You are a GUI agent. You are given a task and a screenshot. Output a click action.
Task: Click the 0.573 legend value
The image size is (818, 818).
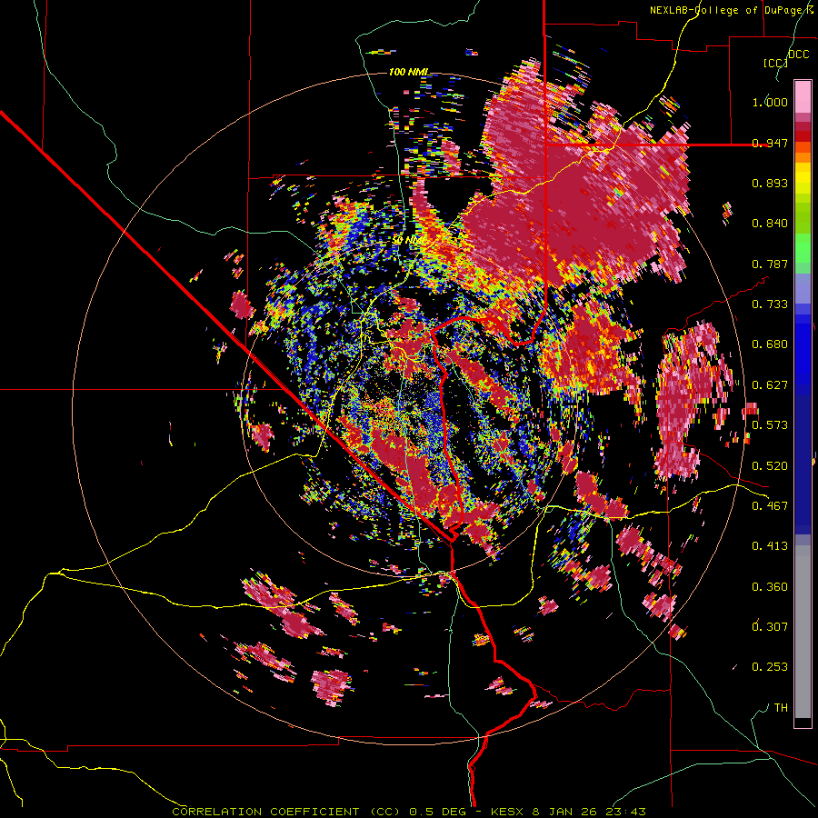point(770,425)
